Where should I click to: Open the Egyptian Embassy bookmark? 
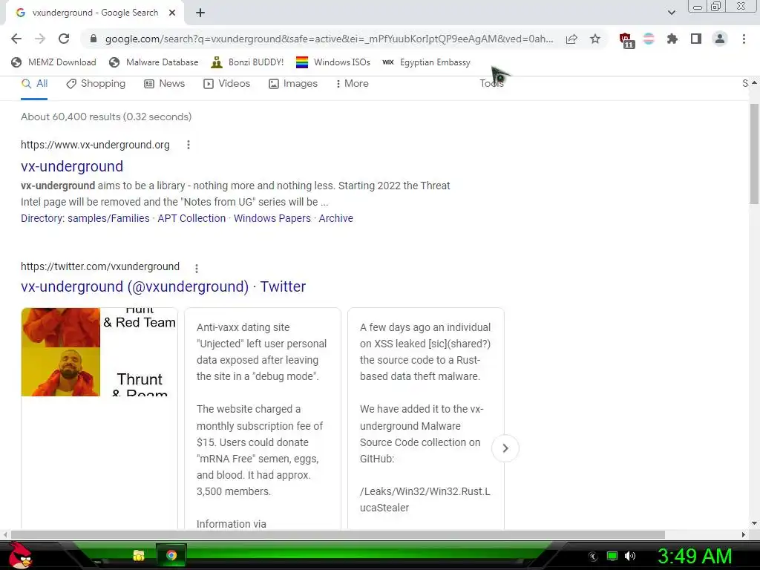426,62
